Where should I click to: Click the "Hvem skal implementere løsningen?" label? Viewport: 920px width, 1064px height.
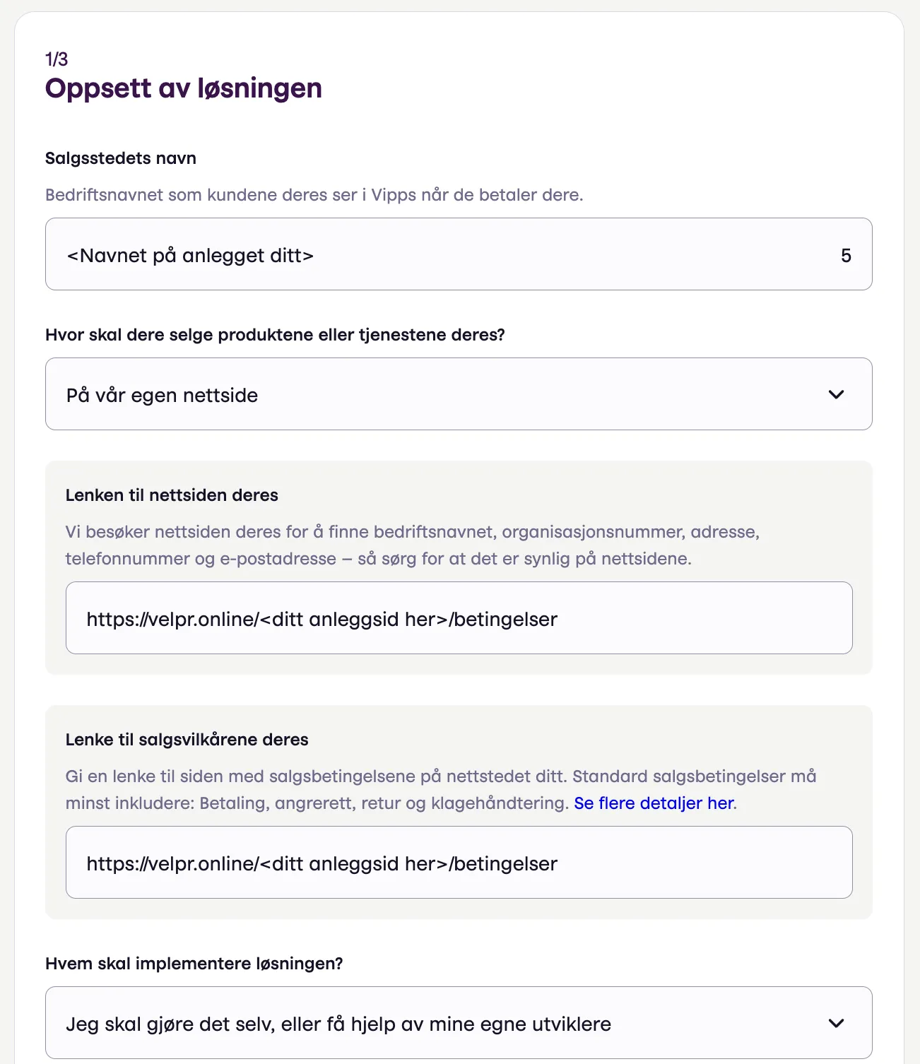click(194, 962)
